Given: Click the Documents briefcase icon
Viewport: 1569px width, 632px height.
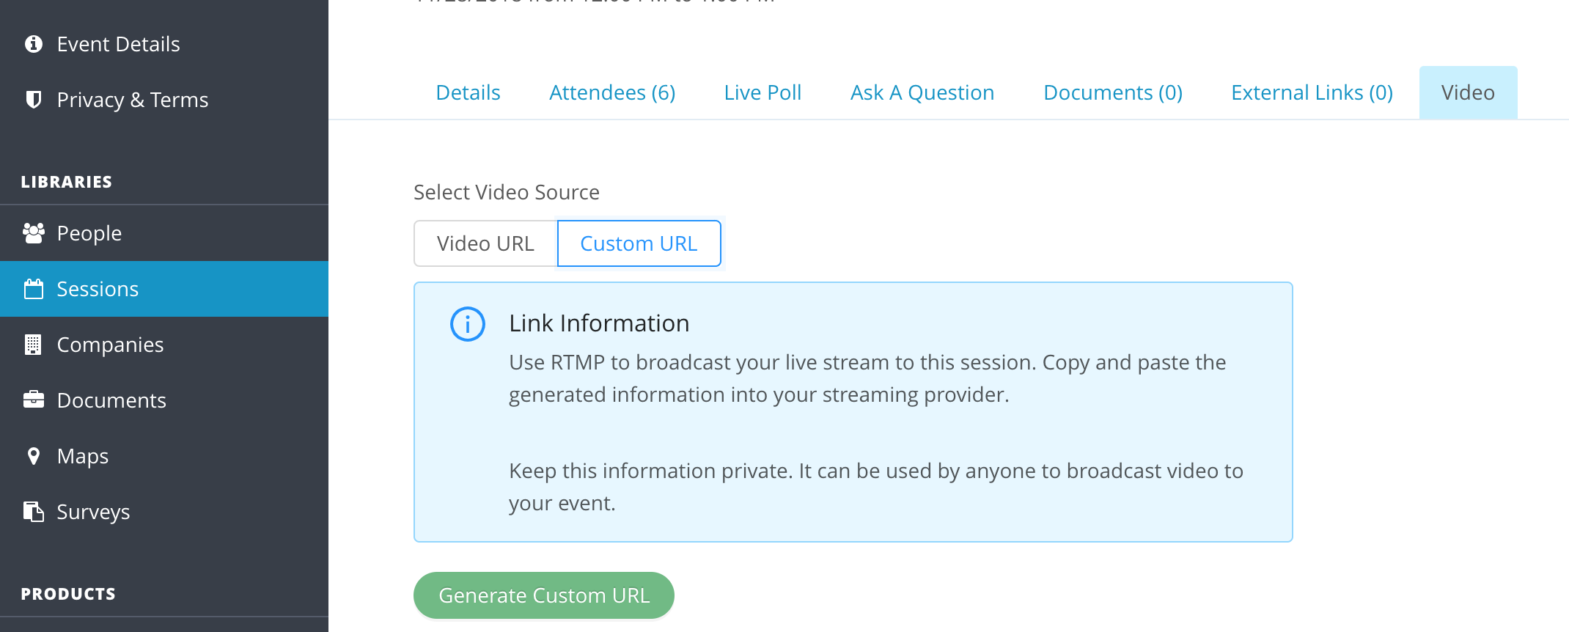Looking at the screenshot, I should coord(33,400).
